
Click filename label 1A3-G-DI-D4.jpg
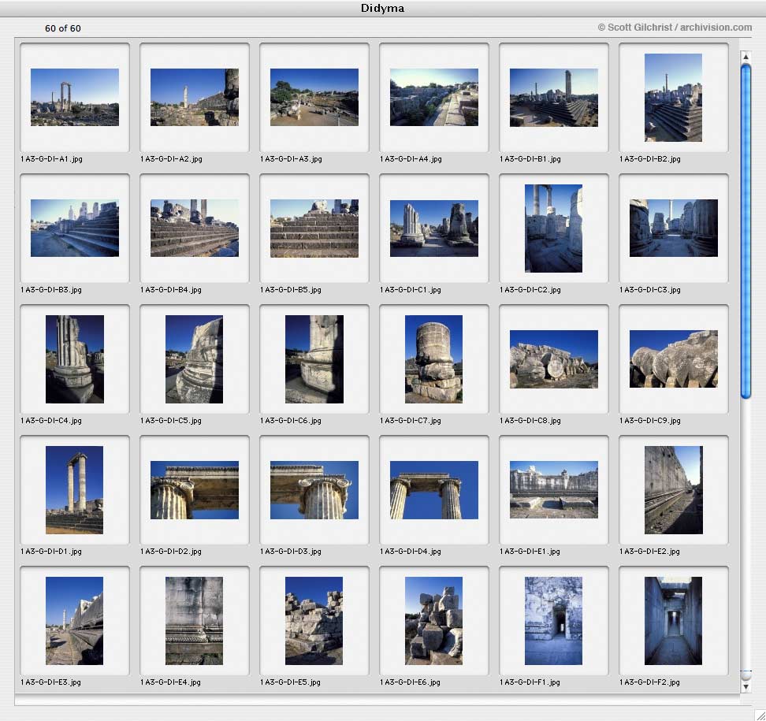411,552
